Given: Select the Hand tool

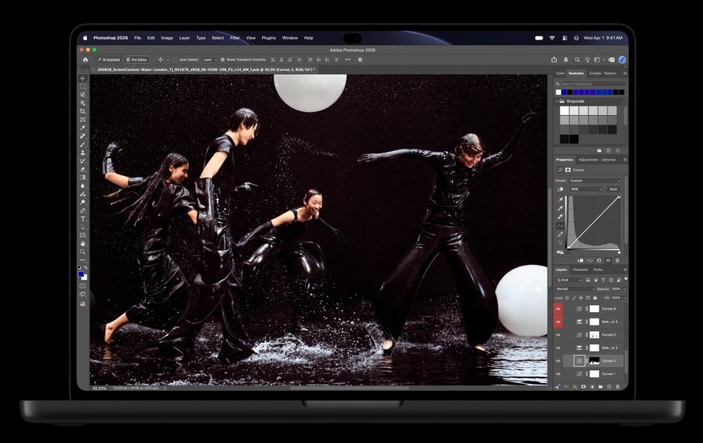Looking at the screenshot, I should click(x=83, y=244).
